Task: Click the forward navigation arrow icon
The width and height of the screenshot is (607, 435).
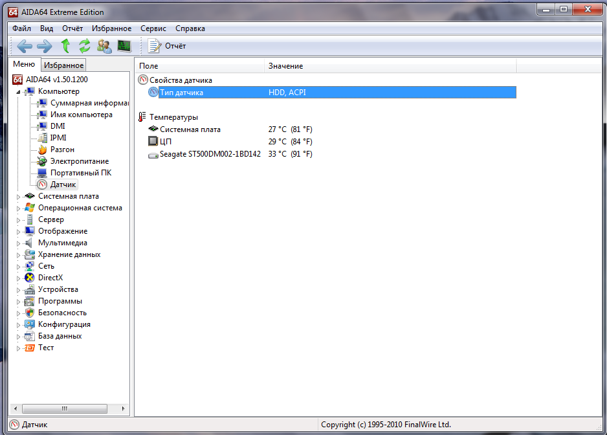Action: [x=44, y=46]
